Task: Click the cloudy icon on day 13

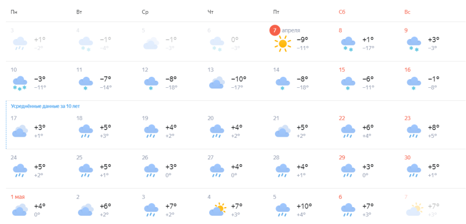Action: [217, 83]
